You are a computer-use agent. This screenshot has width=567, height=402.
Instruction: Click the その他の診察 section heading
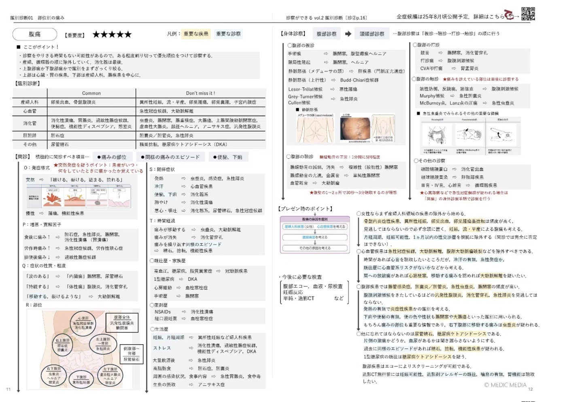429,161
